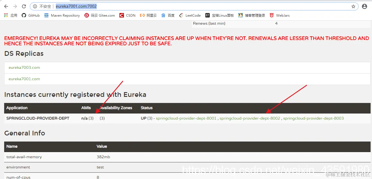Open the 百度 bookmark
This screenshot has height=179, width=372.
[x=168, y=15]
